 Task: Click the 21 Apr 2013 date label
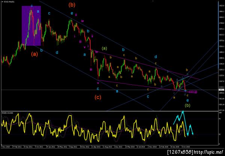coord(96,147)
